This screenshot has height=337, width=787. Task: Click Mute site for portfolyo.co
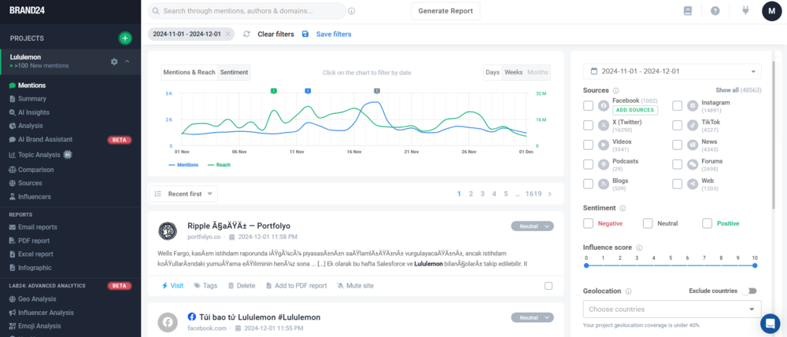click(x=356, y=285)
